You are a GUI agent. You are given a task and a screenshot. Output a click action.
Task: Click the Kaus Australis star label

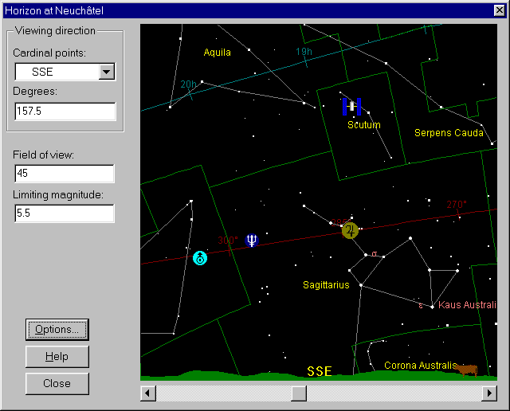coord(469,305)
